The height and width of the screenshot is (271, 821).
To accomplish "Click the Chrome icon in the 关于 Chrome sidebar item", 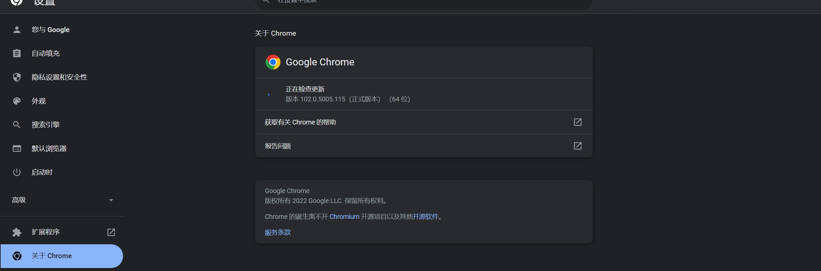I will click(x=17, y=256).
